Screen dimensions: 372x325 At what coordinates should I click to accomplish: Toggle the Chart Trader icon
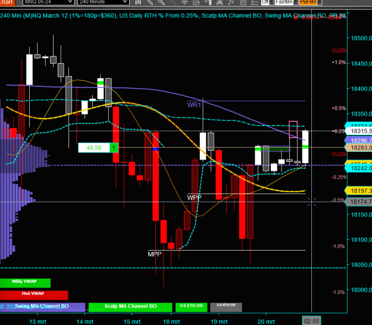pyautogui.click(x=208, y=2)
